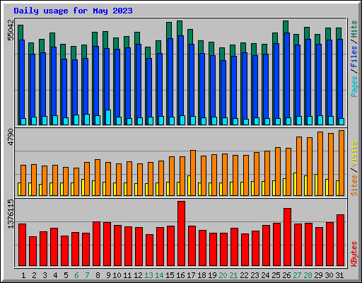Click the 55042 axis label
The height and width of the screenshot is (283, 362).
click(x=11, y=30)
